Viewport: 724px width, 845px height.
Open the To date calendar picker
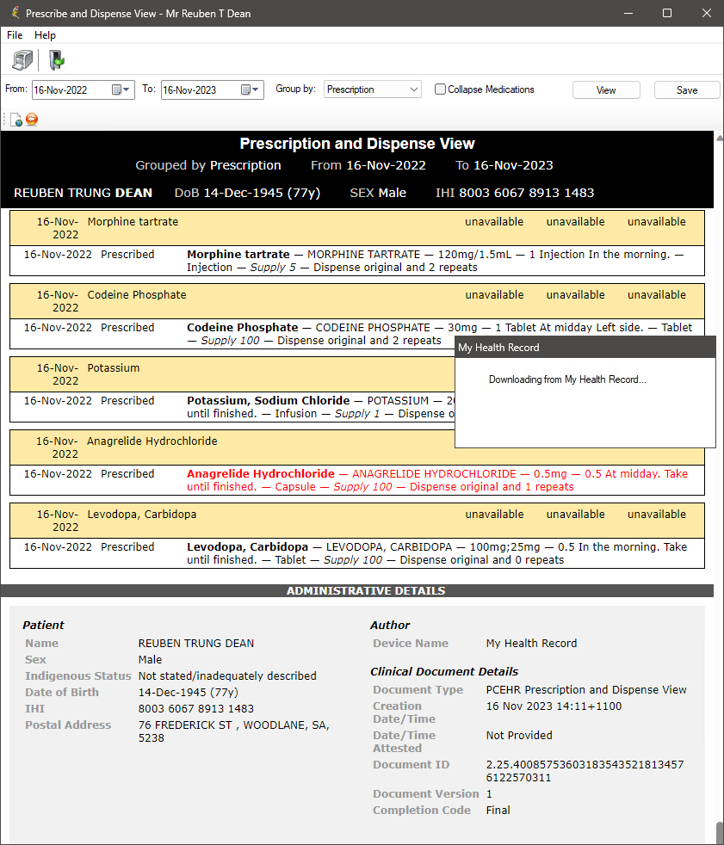tap(251, 90)
